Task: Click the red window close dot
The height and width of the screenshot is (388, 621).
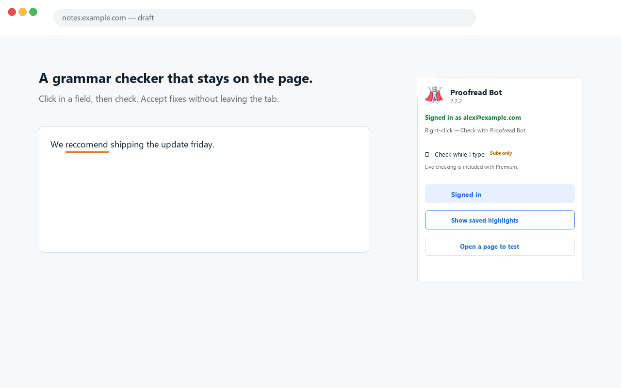Action: coord(12,12)
